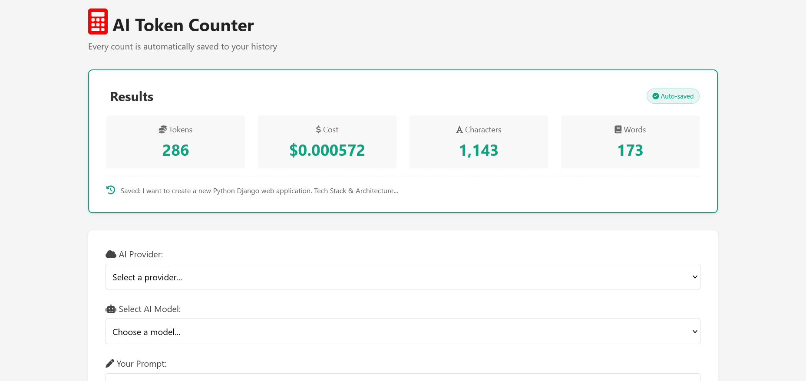Screen dimensions: 806x381
Task: Open the Choose a model dropdown
Action: click(x=402, y=331)
